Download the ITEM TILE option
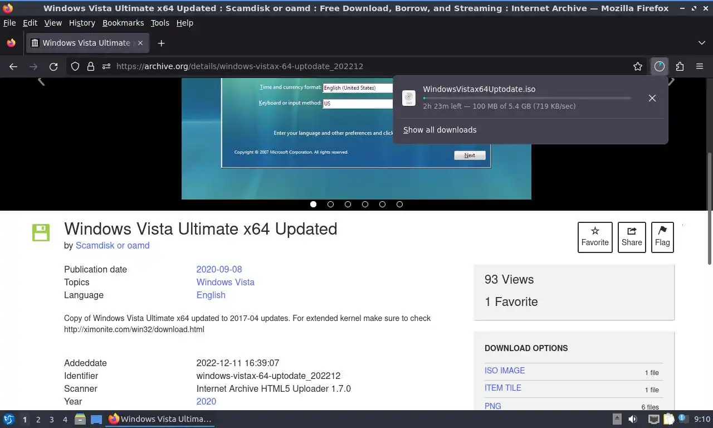713x428 pixels. 503,388
